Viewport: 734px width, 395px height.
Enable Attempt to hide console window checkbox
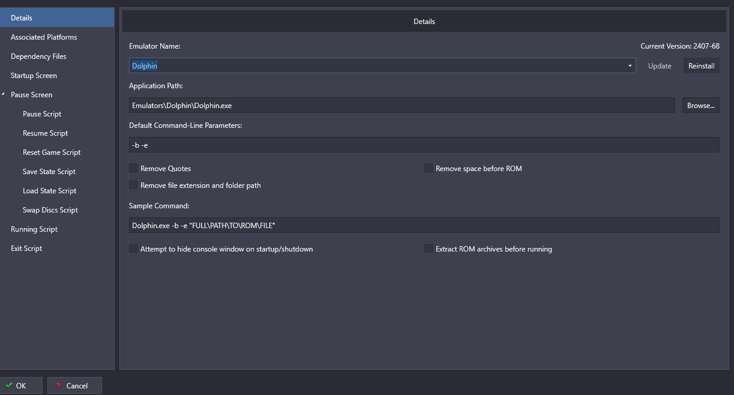133,249
